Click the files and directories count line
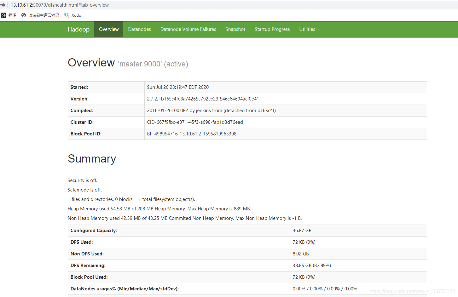458x297 pixels. pos(131,199)
